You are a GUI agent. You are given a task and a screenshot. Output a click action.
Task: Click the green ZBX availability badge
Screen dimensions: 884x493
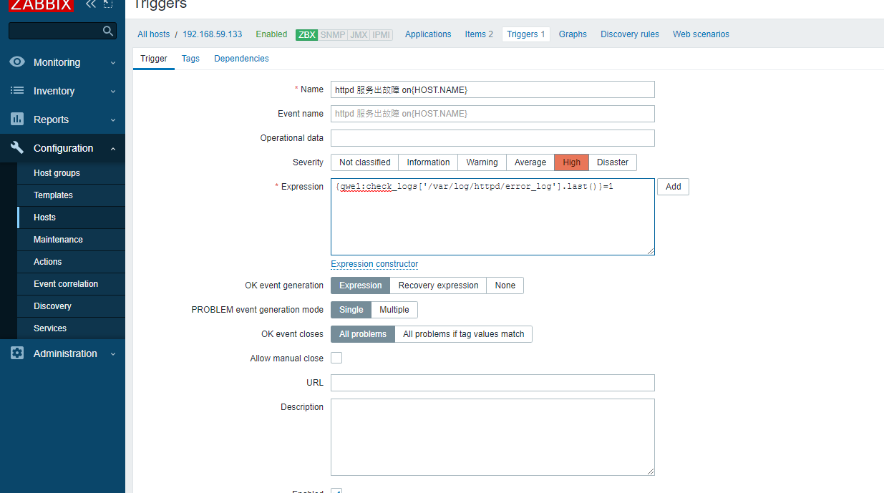(x=307, y=34)
